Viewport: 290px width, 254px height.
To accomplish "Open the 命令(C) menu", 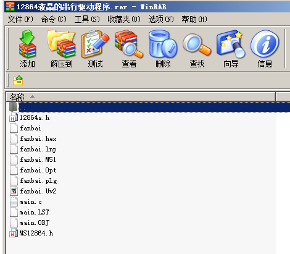I will [x=54, y=19].
